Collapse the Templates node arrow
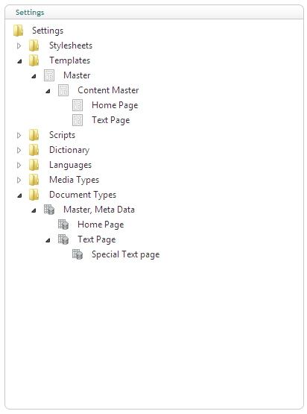 (19, 61)
